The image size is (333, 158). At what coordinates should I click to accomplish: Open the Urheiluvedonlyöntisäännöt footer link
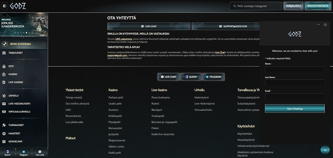[x=253, y=146]
